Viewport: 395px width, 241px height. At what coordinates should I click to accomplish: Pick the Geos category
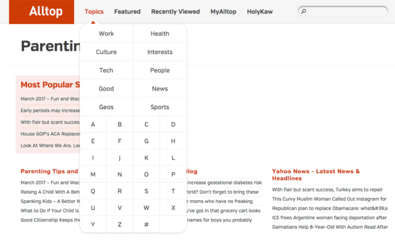[x=106, y=107]
